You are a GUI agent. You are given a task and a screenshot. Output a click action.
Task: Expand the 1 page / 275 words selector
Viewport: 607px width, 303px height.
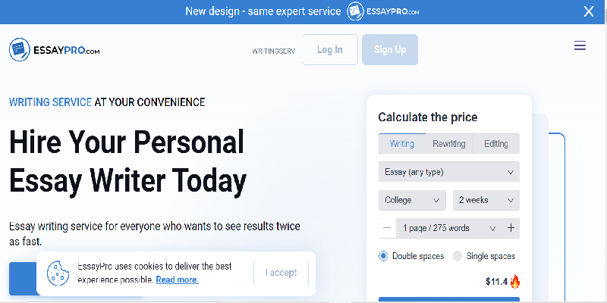449,228
